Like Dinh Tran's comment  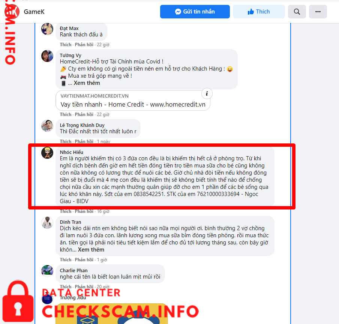tap(66, 260)
